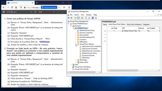Expand the MiEmpresa tree node
The width and height of the screenshot is (162, 91).
click(x=76, y=42)
